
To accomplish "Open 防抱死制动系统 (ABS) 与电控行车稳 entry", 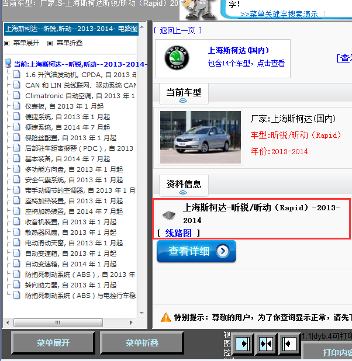I will coord(81,296).
